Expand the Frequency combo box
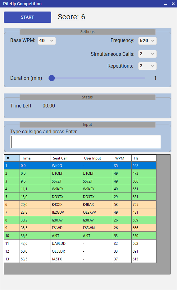The height and width of the screenshot is (290, 177). tap(147, 41)
